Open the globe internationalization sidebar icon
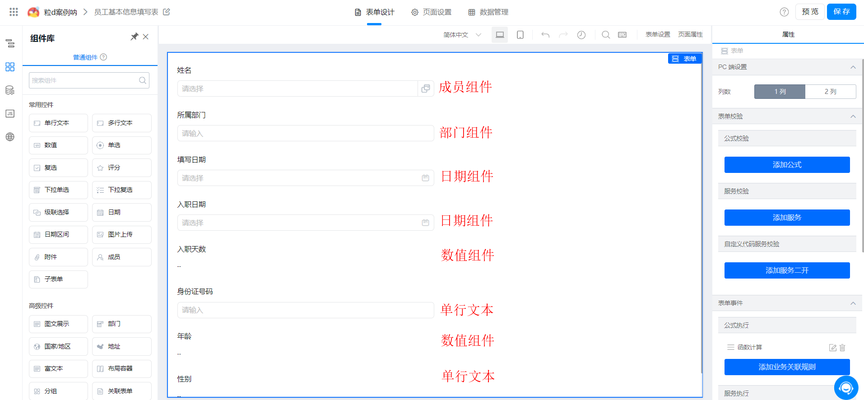Image resolution: width=864 pixels, height=400 pixels. 10,137
